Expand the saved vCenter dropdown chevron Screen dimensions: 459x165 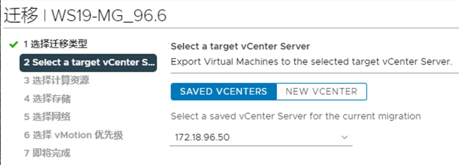[x=344, y=137]
